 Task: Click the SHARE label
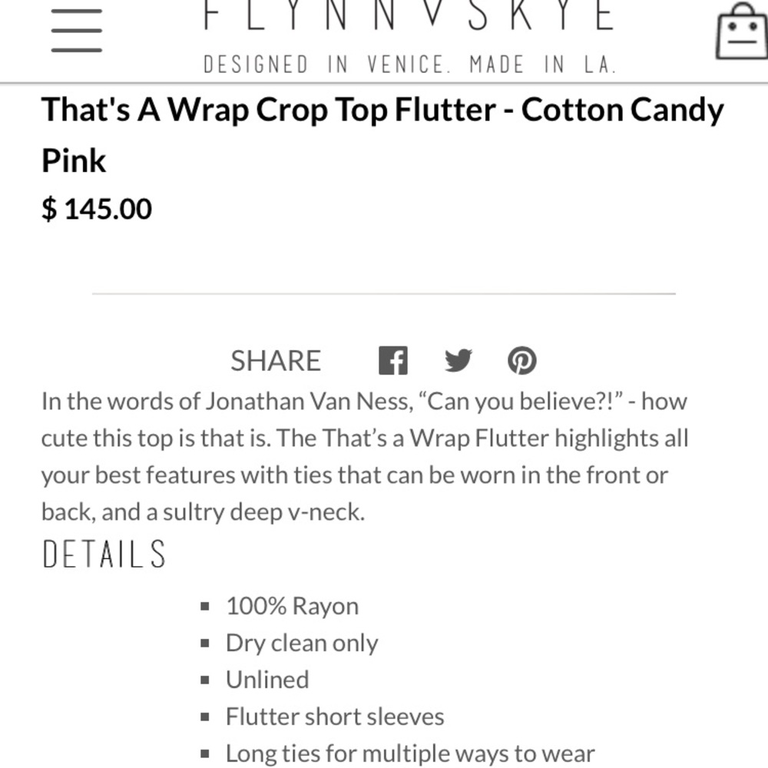pos(276,361)
